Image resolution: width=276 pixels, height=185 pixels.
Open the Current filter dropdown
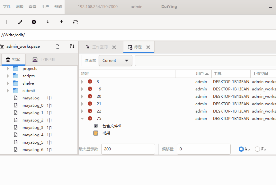click(115, 61)
